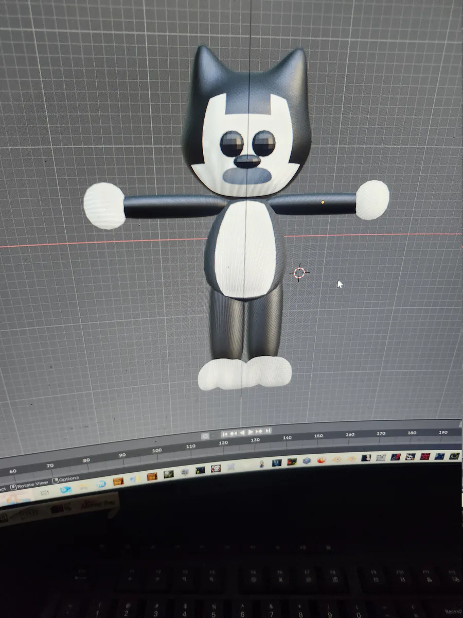Play the animation forward
The image size is (463, 618).
coord(251,432)
